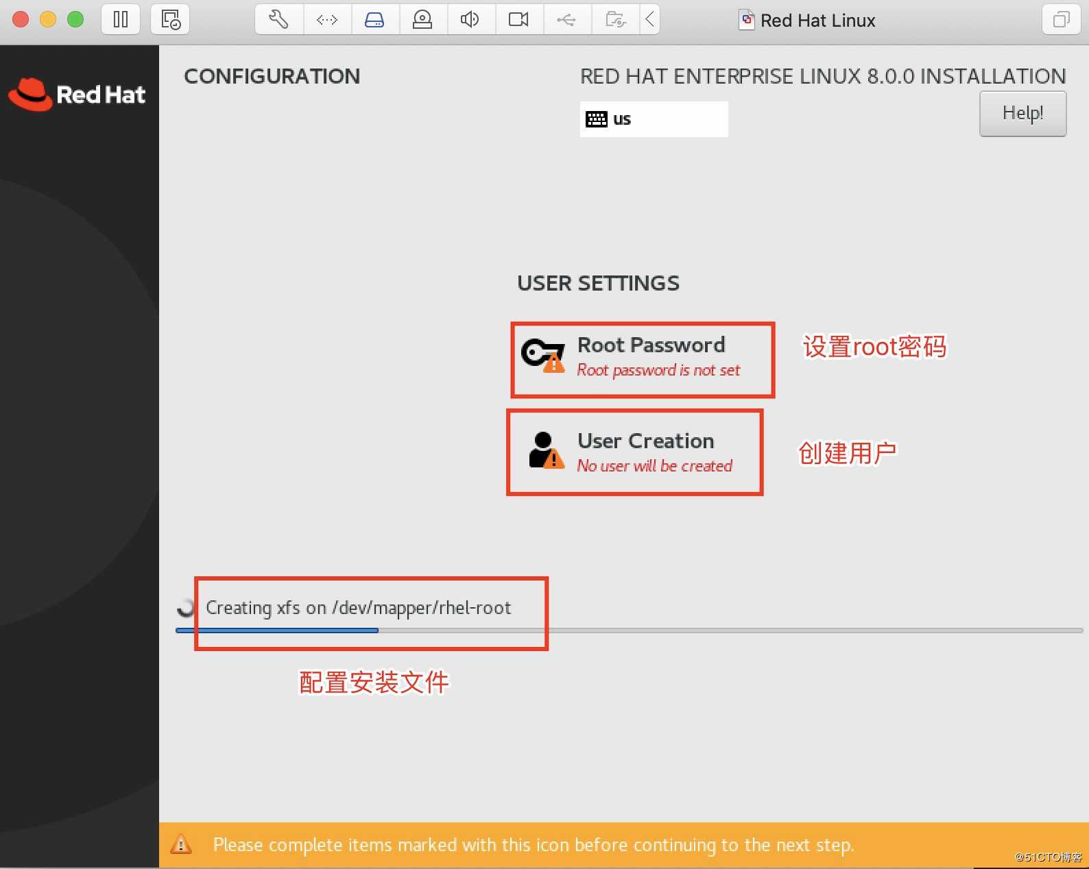1089x869 pixels.
Task: Click the CONFIGURATION heading
Action: point(272,76)
